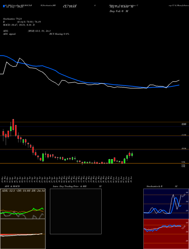Click the 'Stochastics & R' panel title
This screenshot has width=189, height=249.
(x=154, y=186)
